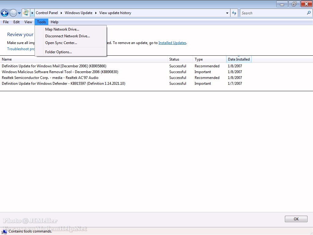Open Sync Center from Tools menu

61,43
